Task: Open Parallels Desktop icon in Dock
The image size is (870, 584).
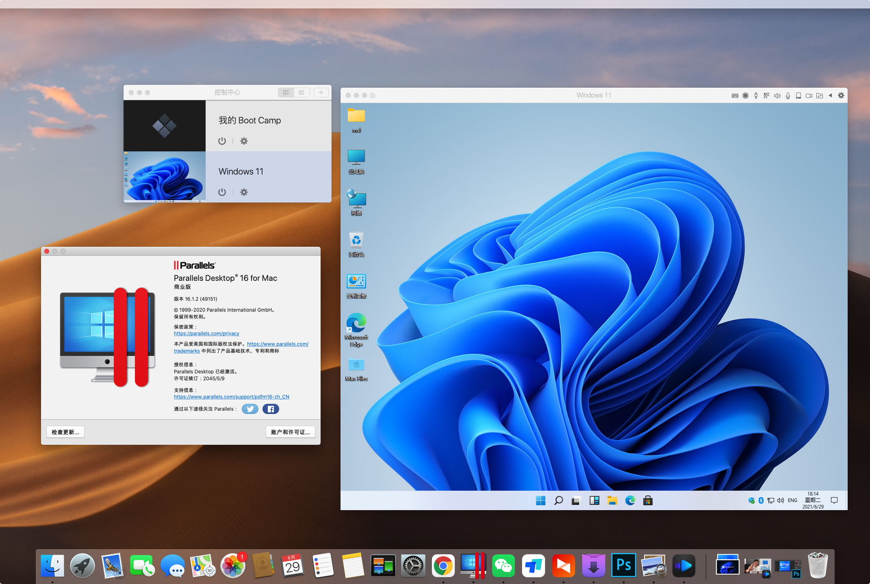Action: 473,566
